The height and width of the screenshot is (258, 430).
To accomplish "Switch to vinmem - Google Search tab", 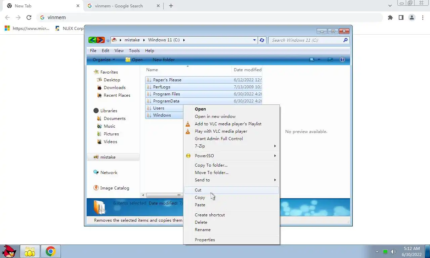I will [x=124, y=6].
